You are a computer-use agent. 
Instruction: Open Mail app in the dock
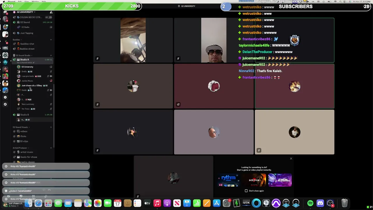coord(68,203)
